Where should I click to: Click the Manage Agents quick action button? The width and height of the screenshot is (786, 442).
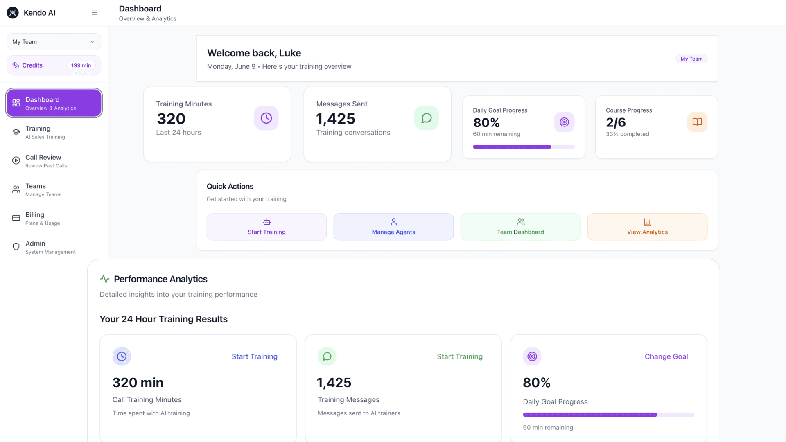point(393,227)
